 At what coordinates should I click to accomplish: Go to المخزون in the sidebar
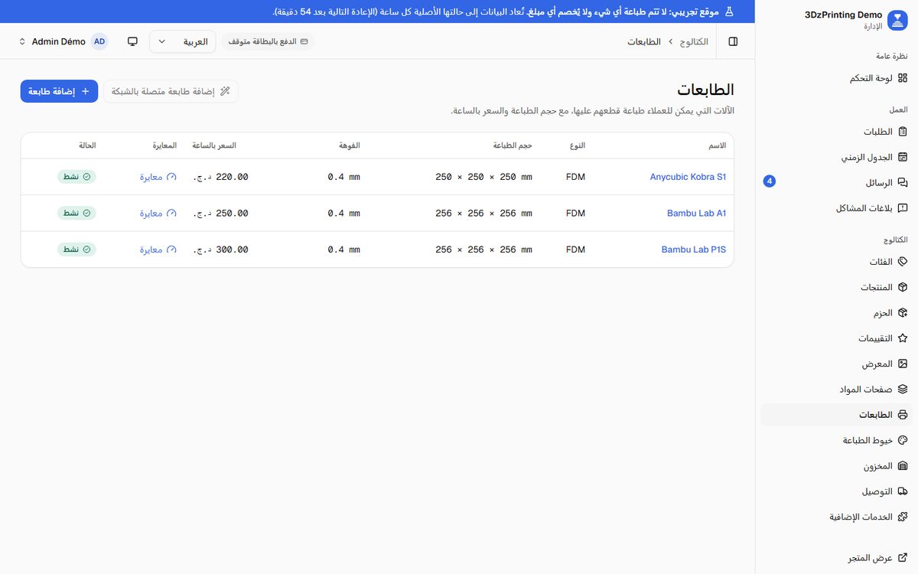click(836, 466)
